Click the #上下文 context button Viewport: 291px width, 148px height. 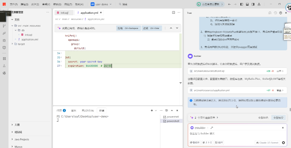click(207, 143)
